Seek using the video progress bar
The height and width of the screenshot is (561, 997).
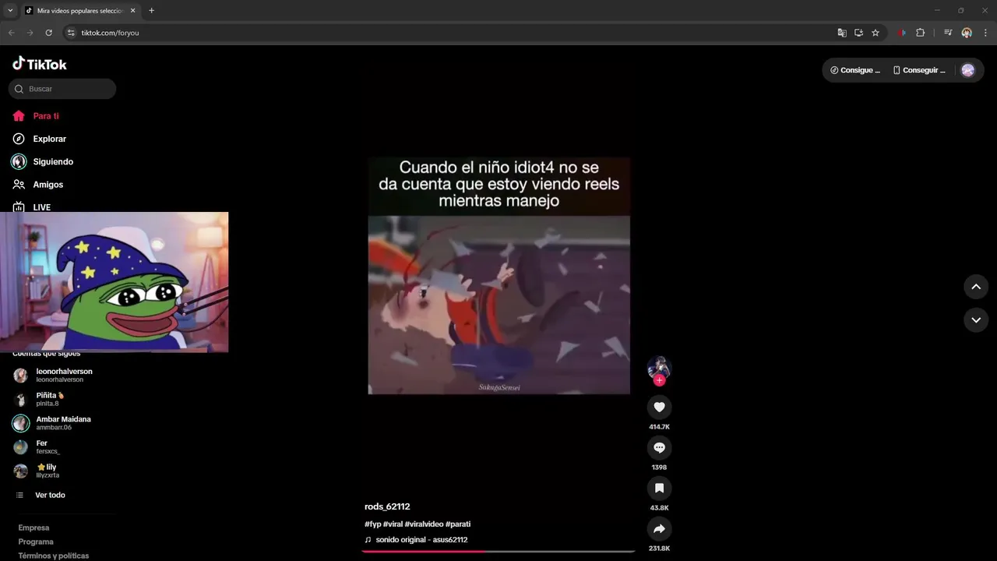click(498, 551)
